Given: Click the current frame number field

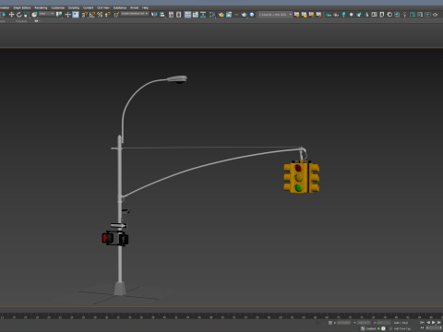Looking at the screenshot, I should coord(435,328).
